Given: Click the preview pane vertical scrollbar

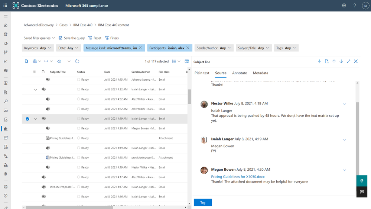Looking at the screenshot, I should 357,139.
